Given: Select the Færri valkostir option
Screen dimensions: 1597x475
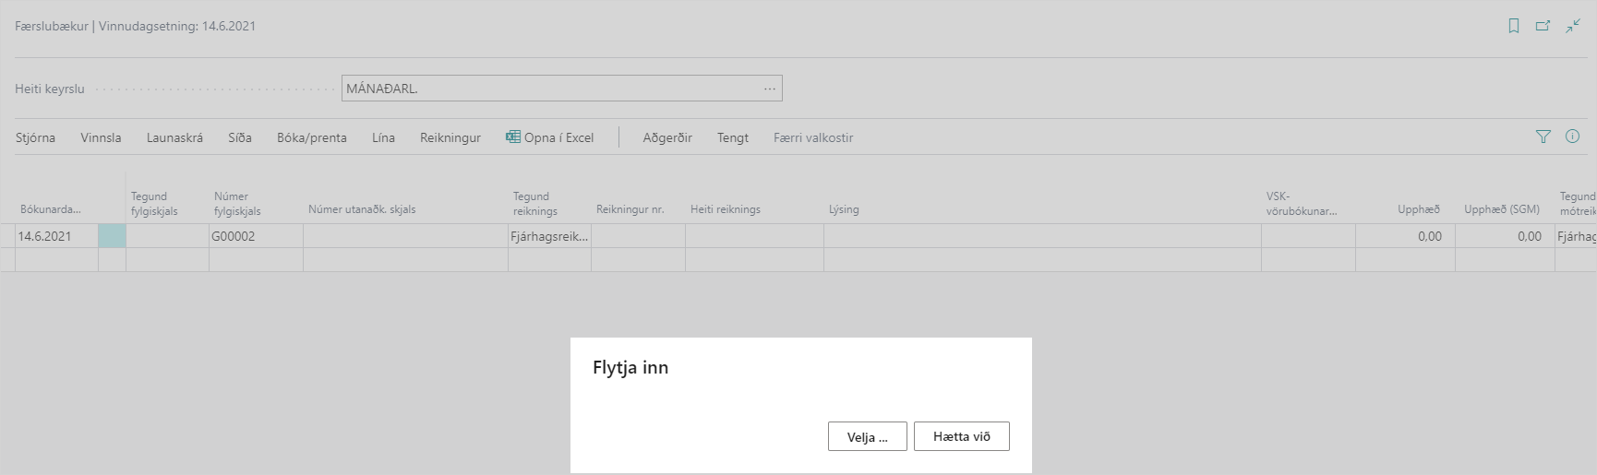Looking at the screenshot, I should click(812, 137).
